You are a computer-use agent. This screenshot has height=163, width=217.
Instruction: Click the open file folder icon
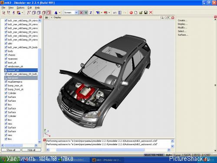point(141,13)
